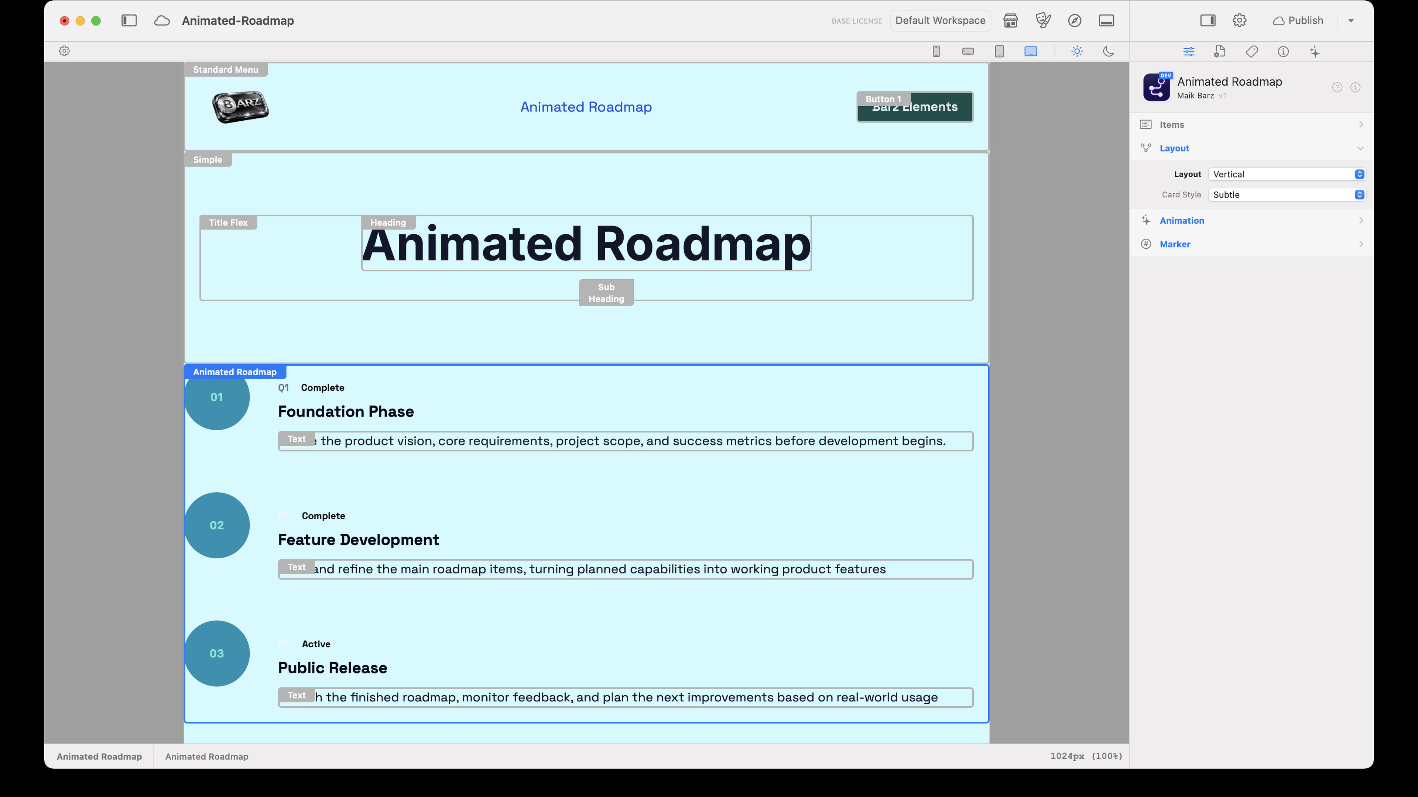Click the Public Release title
The height and width of the screenshot is (797, 1418).
(x=332, y=668)
